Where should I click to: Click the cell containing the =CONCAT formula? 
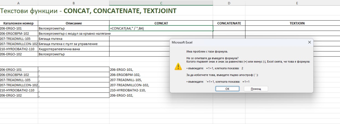point(161,28)
